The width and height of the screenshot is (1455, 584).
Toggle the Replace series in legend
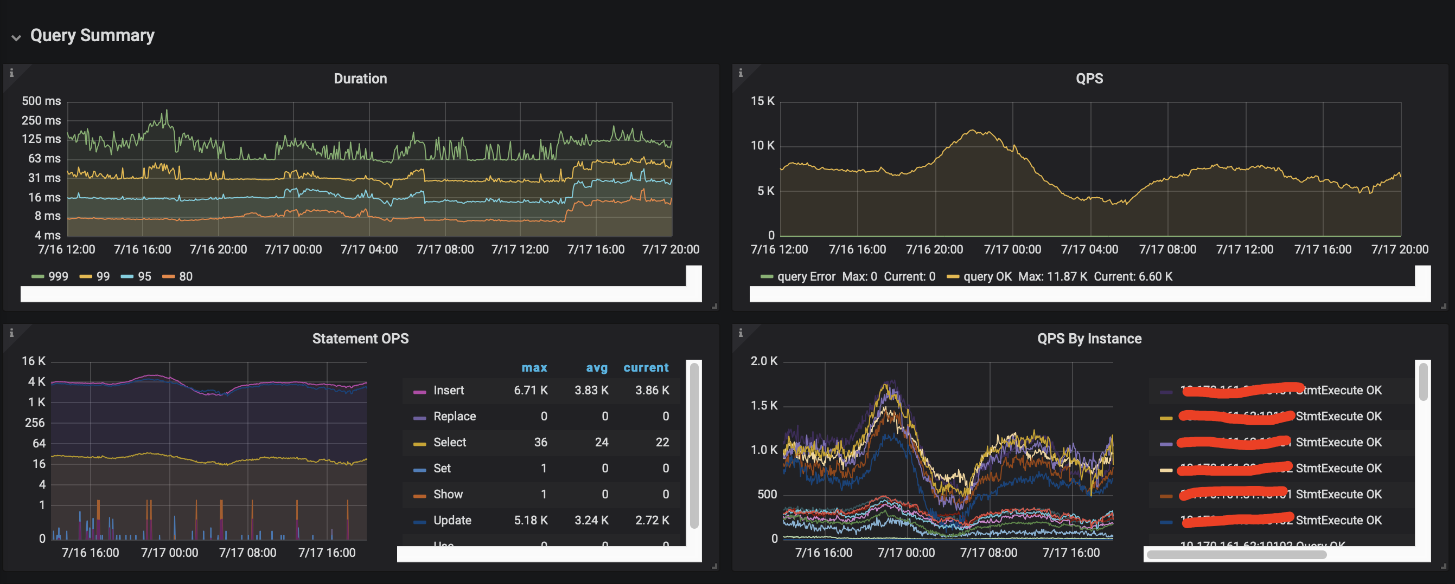455,417
